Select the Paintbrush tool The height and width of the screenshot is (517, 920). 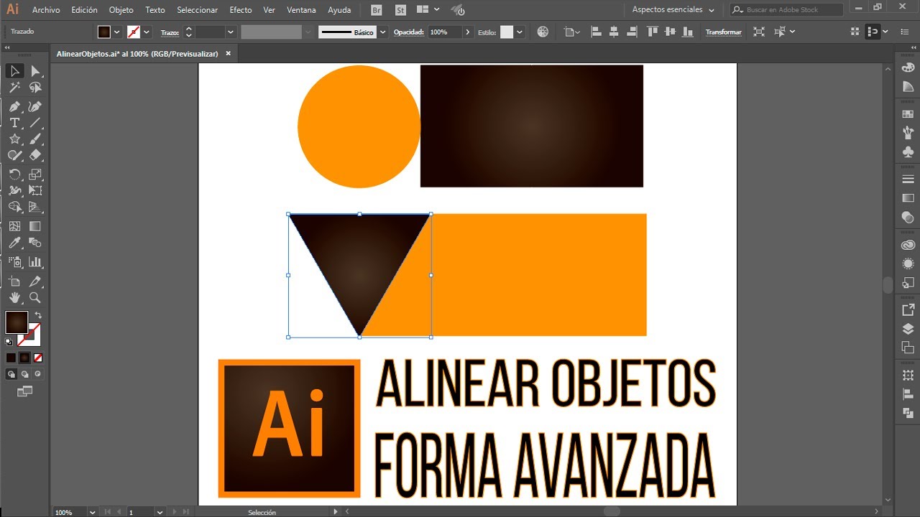[35, 139]
